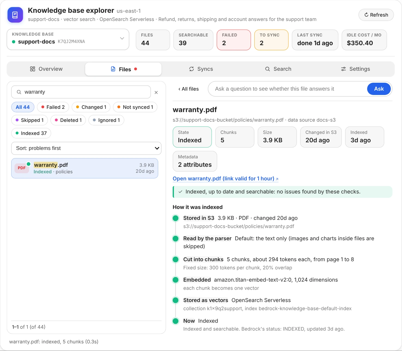Click the blue Ask button

[x=379, y=89]
